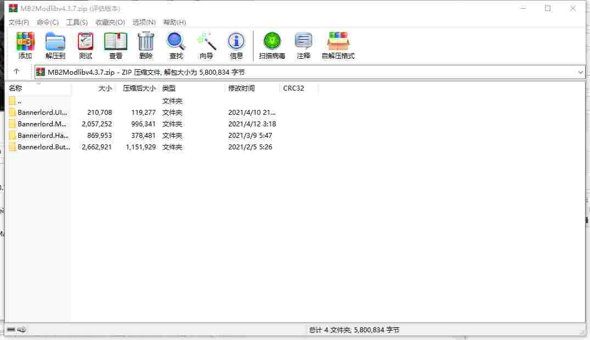Click packed size 1,151,929
This screenshot has height=340, width=590.
pos(141,147)
